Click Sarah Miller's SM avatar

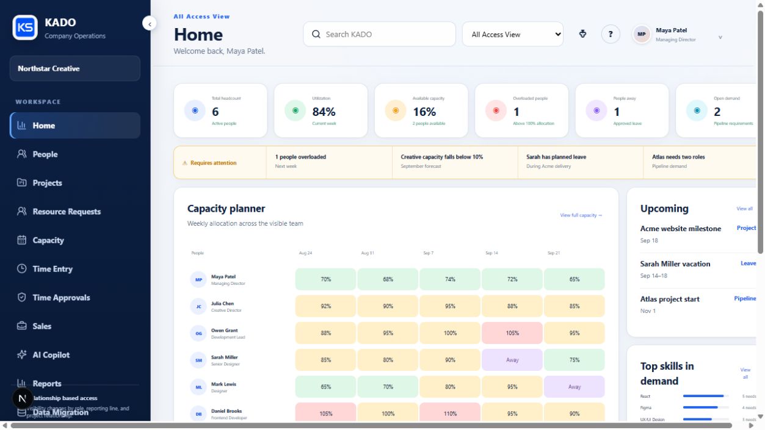coord(198,360)
